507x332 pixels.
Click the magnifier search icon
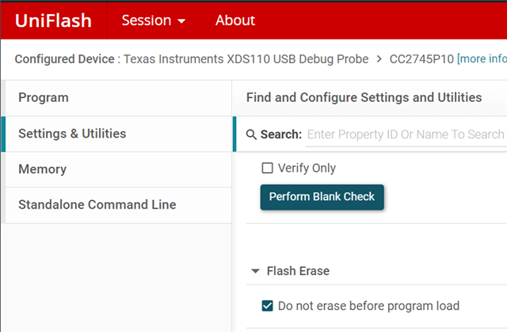252,134
